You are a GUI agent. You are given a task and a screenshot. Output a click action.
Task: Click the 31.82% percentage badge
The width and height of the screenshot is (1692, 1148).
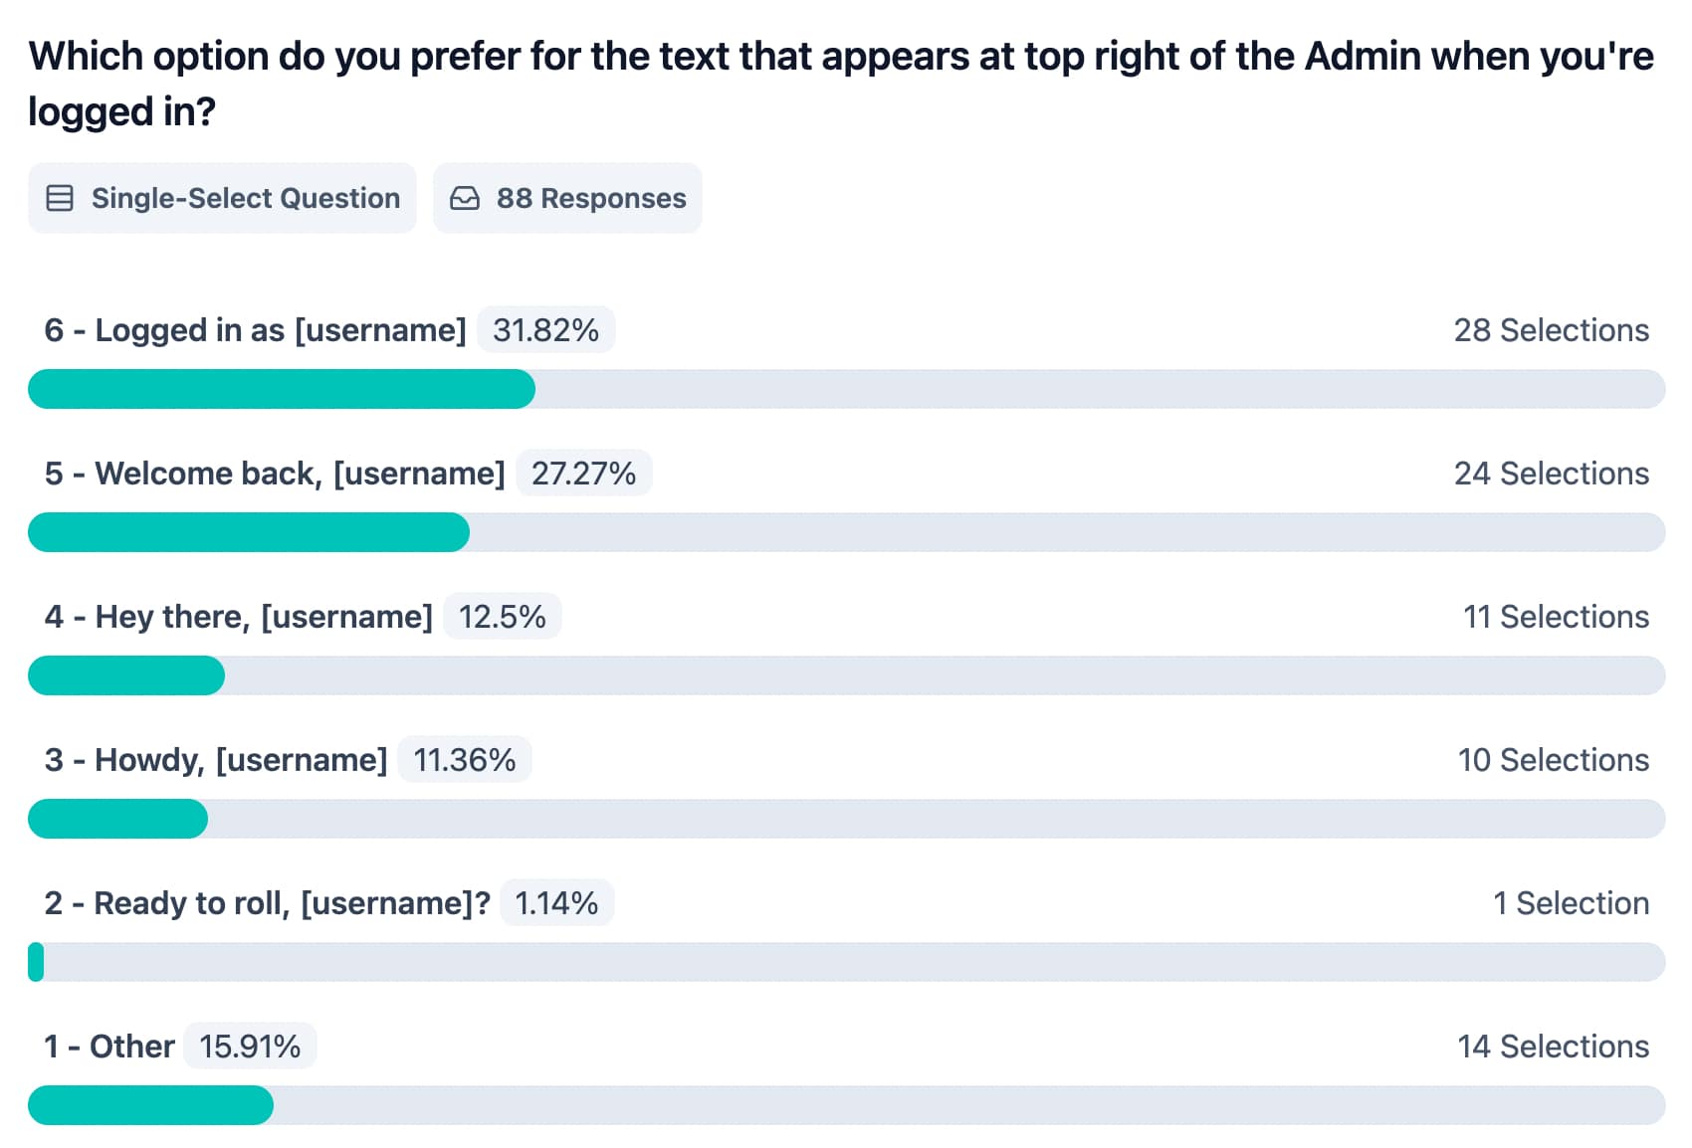click(545, 330)
